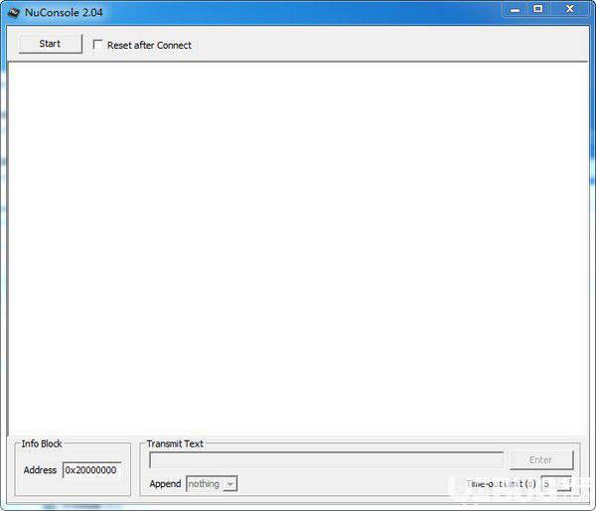Viewport: 596px width, 511px height.
Task: Click the Enter button
Action: coord(541,460)
